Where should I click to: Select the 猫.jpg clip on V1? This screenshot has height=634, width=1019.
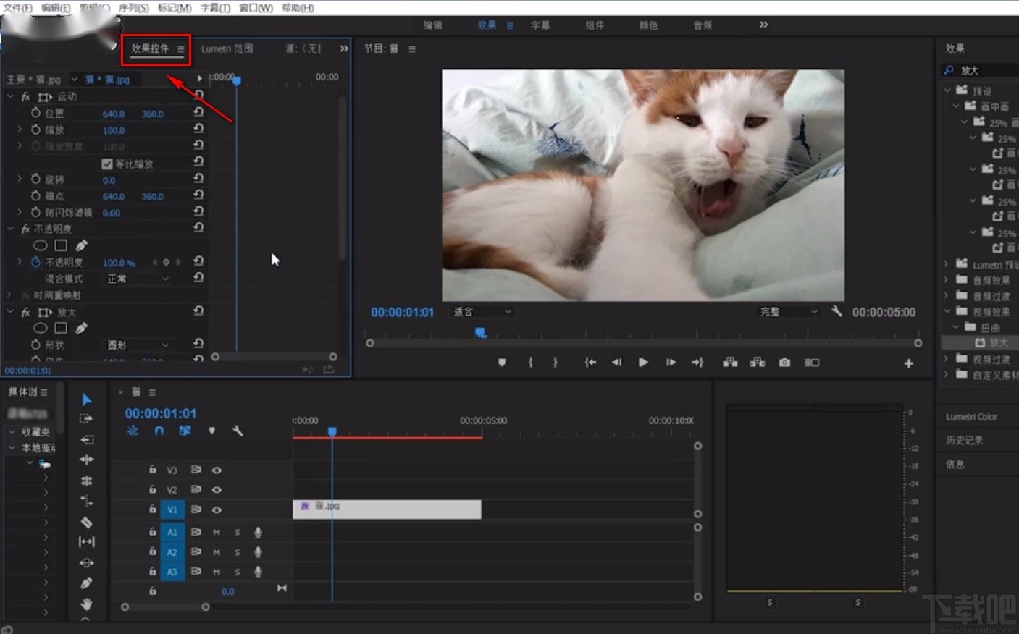pos(387,510)
